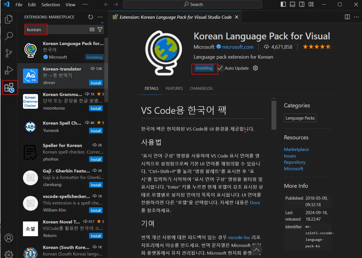Open the Docs link in description

coord(255,203)
